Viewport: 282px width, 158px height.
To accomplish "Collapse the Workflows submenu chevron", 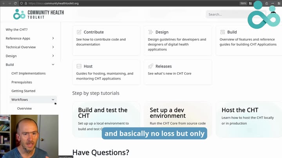I will (x=53, y=99).
